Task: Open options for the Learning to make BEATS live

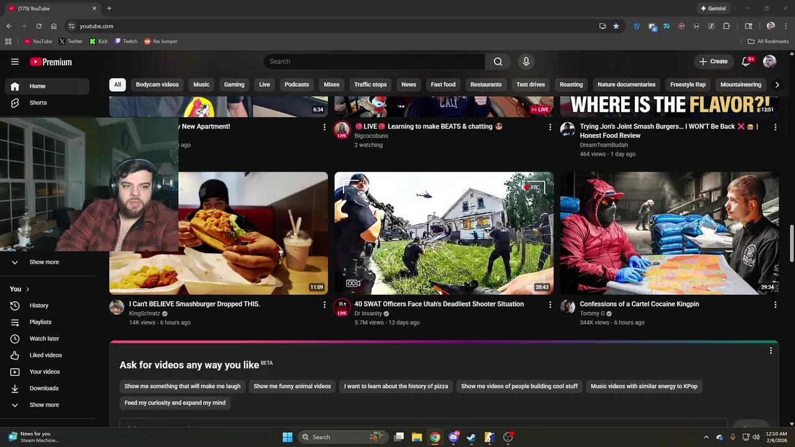Action: [x=550, y=127]
